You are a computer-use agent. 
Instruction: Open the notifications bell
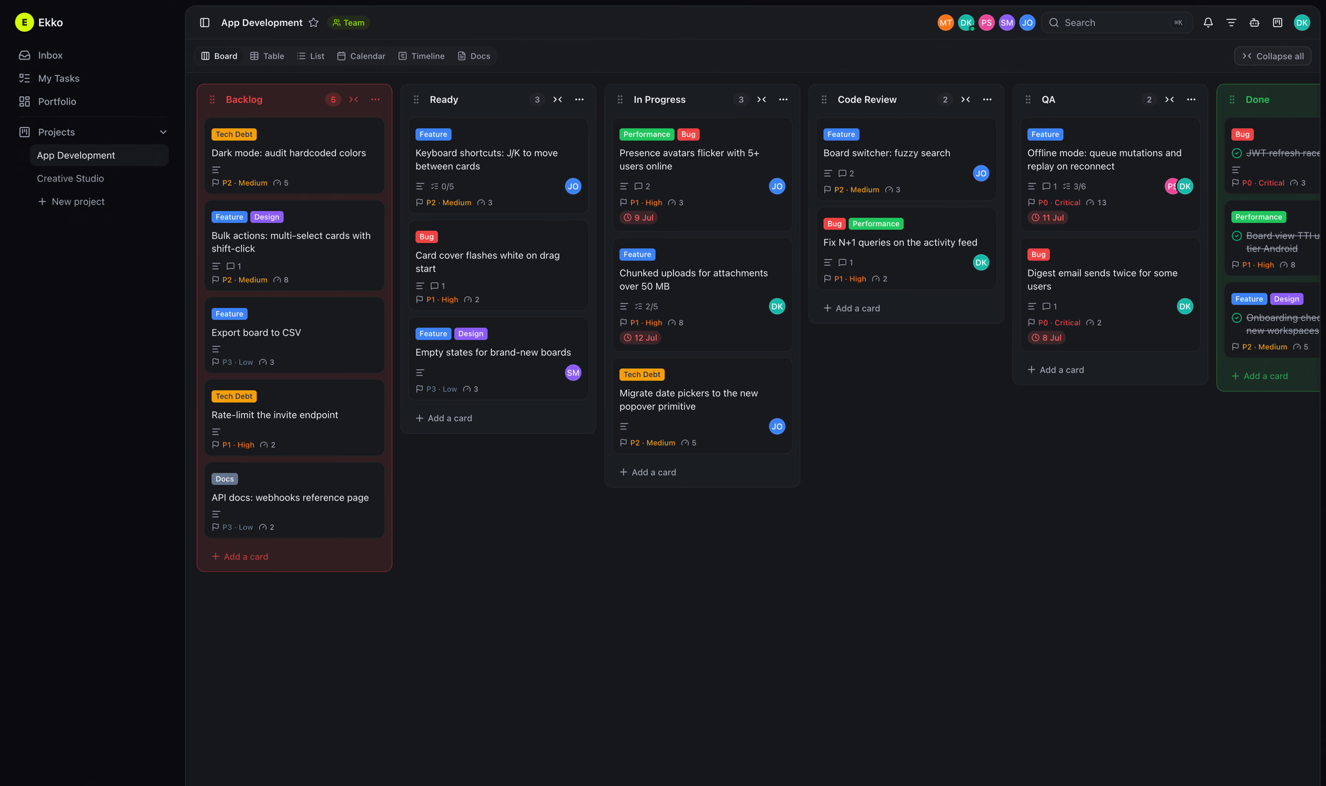tap(1208, 22)
